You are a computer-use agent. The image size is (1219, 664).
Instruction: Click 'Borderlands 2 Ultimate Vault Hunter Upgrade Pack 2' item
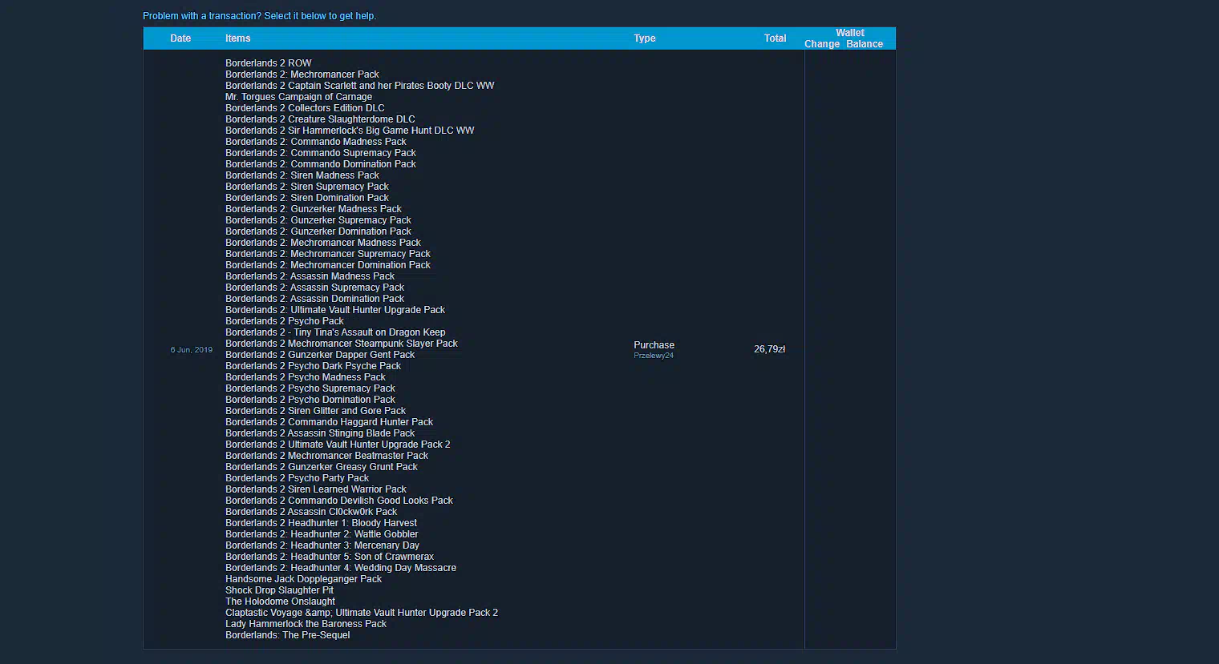(x=338, y=445)
